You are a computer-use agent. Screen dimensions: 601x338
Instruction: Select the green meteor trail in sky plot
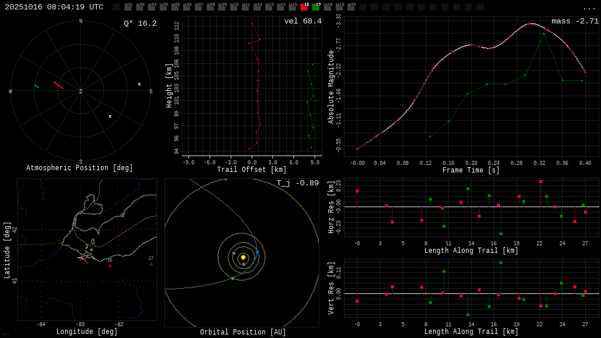(36, 86)
